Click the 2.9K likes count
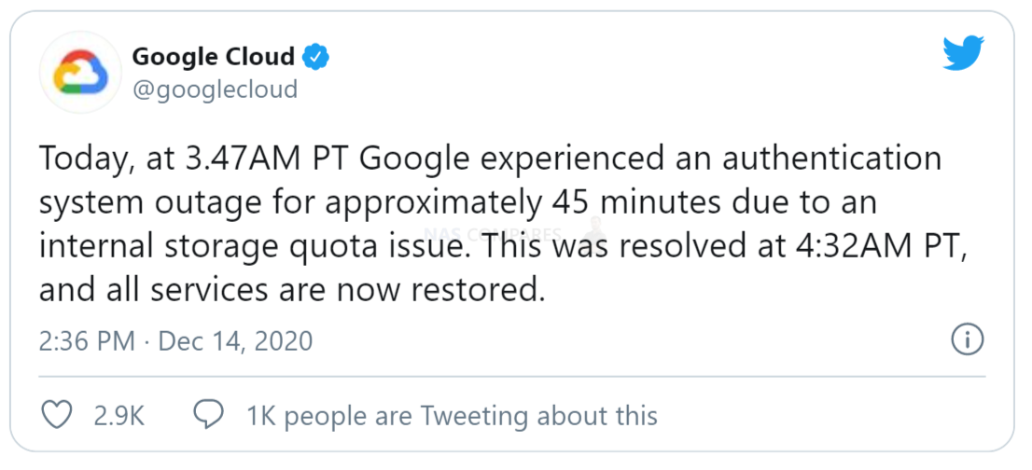 pyautogui.click(x=119, y=417)
